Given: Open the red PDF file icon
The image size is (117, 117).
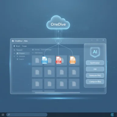Looking at the screenshot, I should (58, 60).
